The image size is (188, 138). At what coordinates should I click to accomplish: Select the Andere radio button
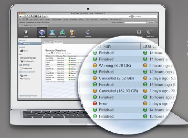coord(66,53)
